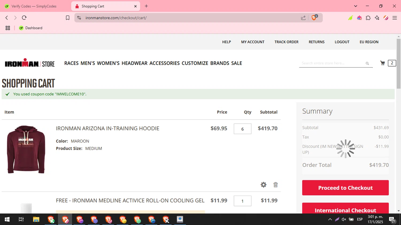This screenshot has width=401, height=225.
Task: Click the ESP language indicator
Action: 360,219
